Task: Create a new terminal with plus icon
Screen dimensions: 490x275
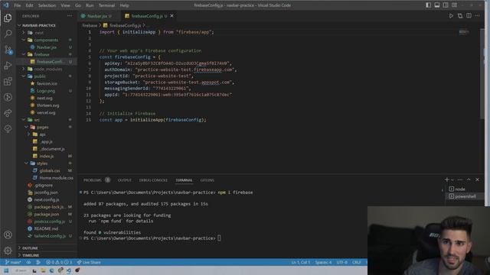Action: 446,180
